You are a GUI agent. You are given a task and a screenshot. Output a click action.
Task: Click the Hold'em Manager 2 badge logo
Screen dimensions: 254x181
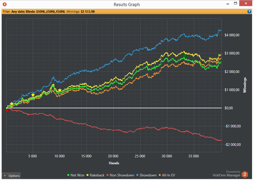pyautogui.click(x=245, y=174)
